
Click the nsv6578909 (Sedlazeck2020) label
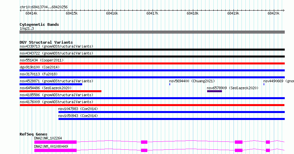tap(233, 88)
